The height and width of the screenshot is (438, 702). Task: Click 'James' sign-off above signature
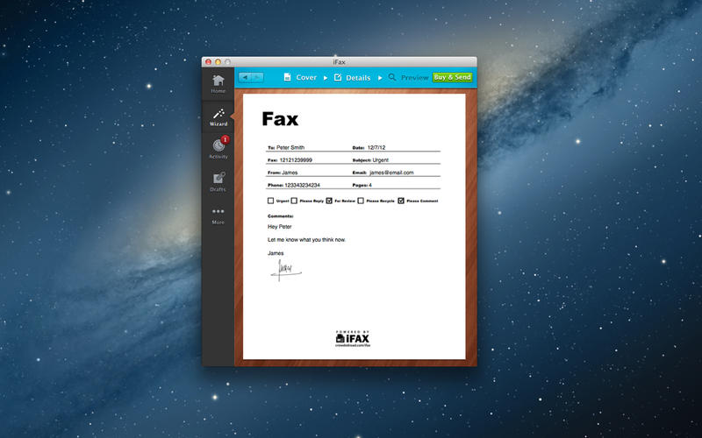(x=276, y=253)
